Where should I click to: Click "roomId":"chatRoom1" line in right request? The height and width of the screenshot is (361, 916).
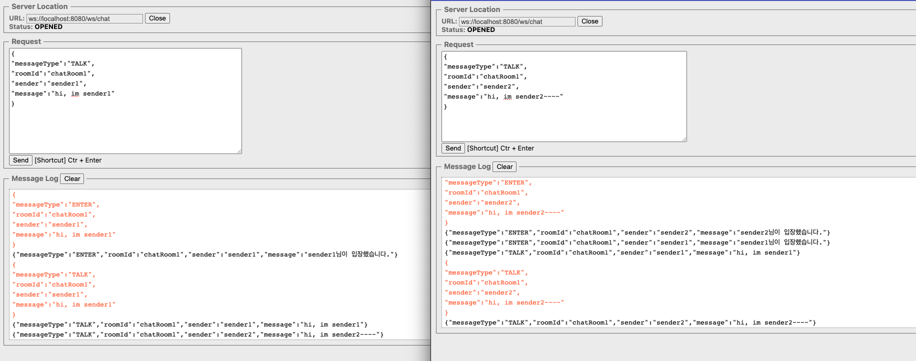pos(485,76)
